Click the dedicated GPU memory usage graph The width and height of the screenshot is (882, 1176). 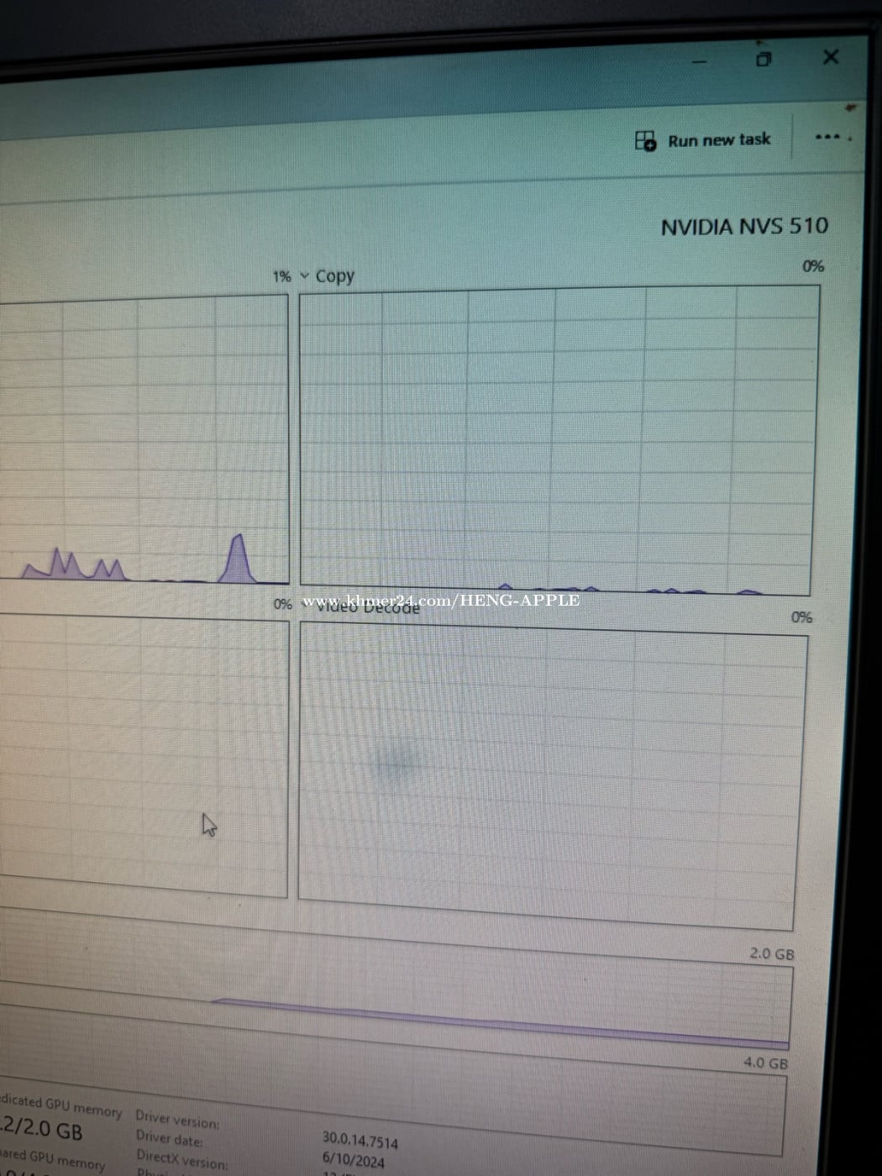(504, 1004)
